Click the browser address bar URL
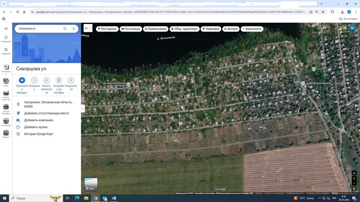Viewport: 360px width, 202px height. (171, 12)
